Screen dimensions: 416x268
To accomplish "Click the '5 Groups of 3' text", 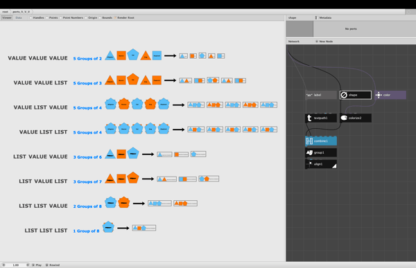I will coord(87,83).
